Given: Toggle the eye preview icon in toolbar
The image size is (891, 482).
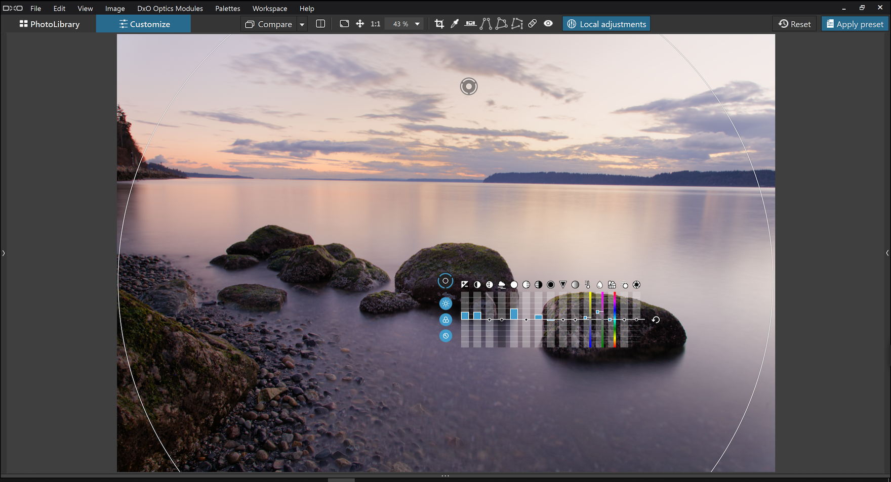Looking at the screenshot, I should (x=548, y=24).
